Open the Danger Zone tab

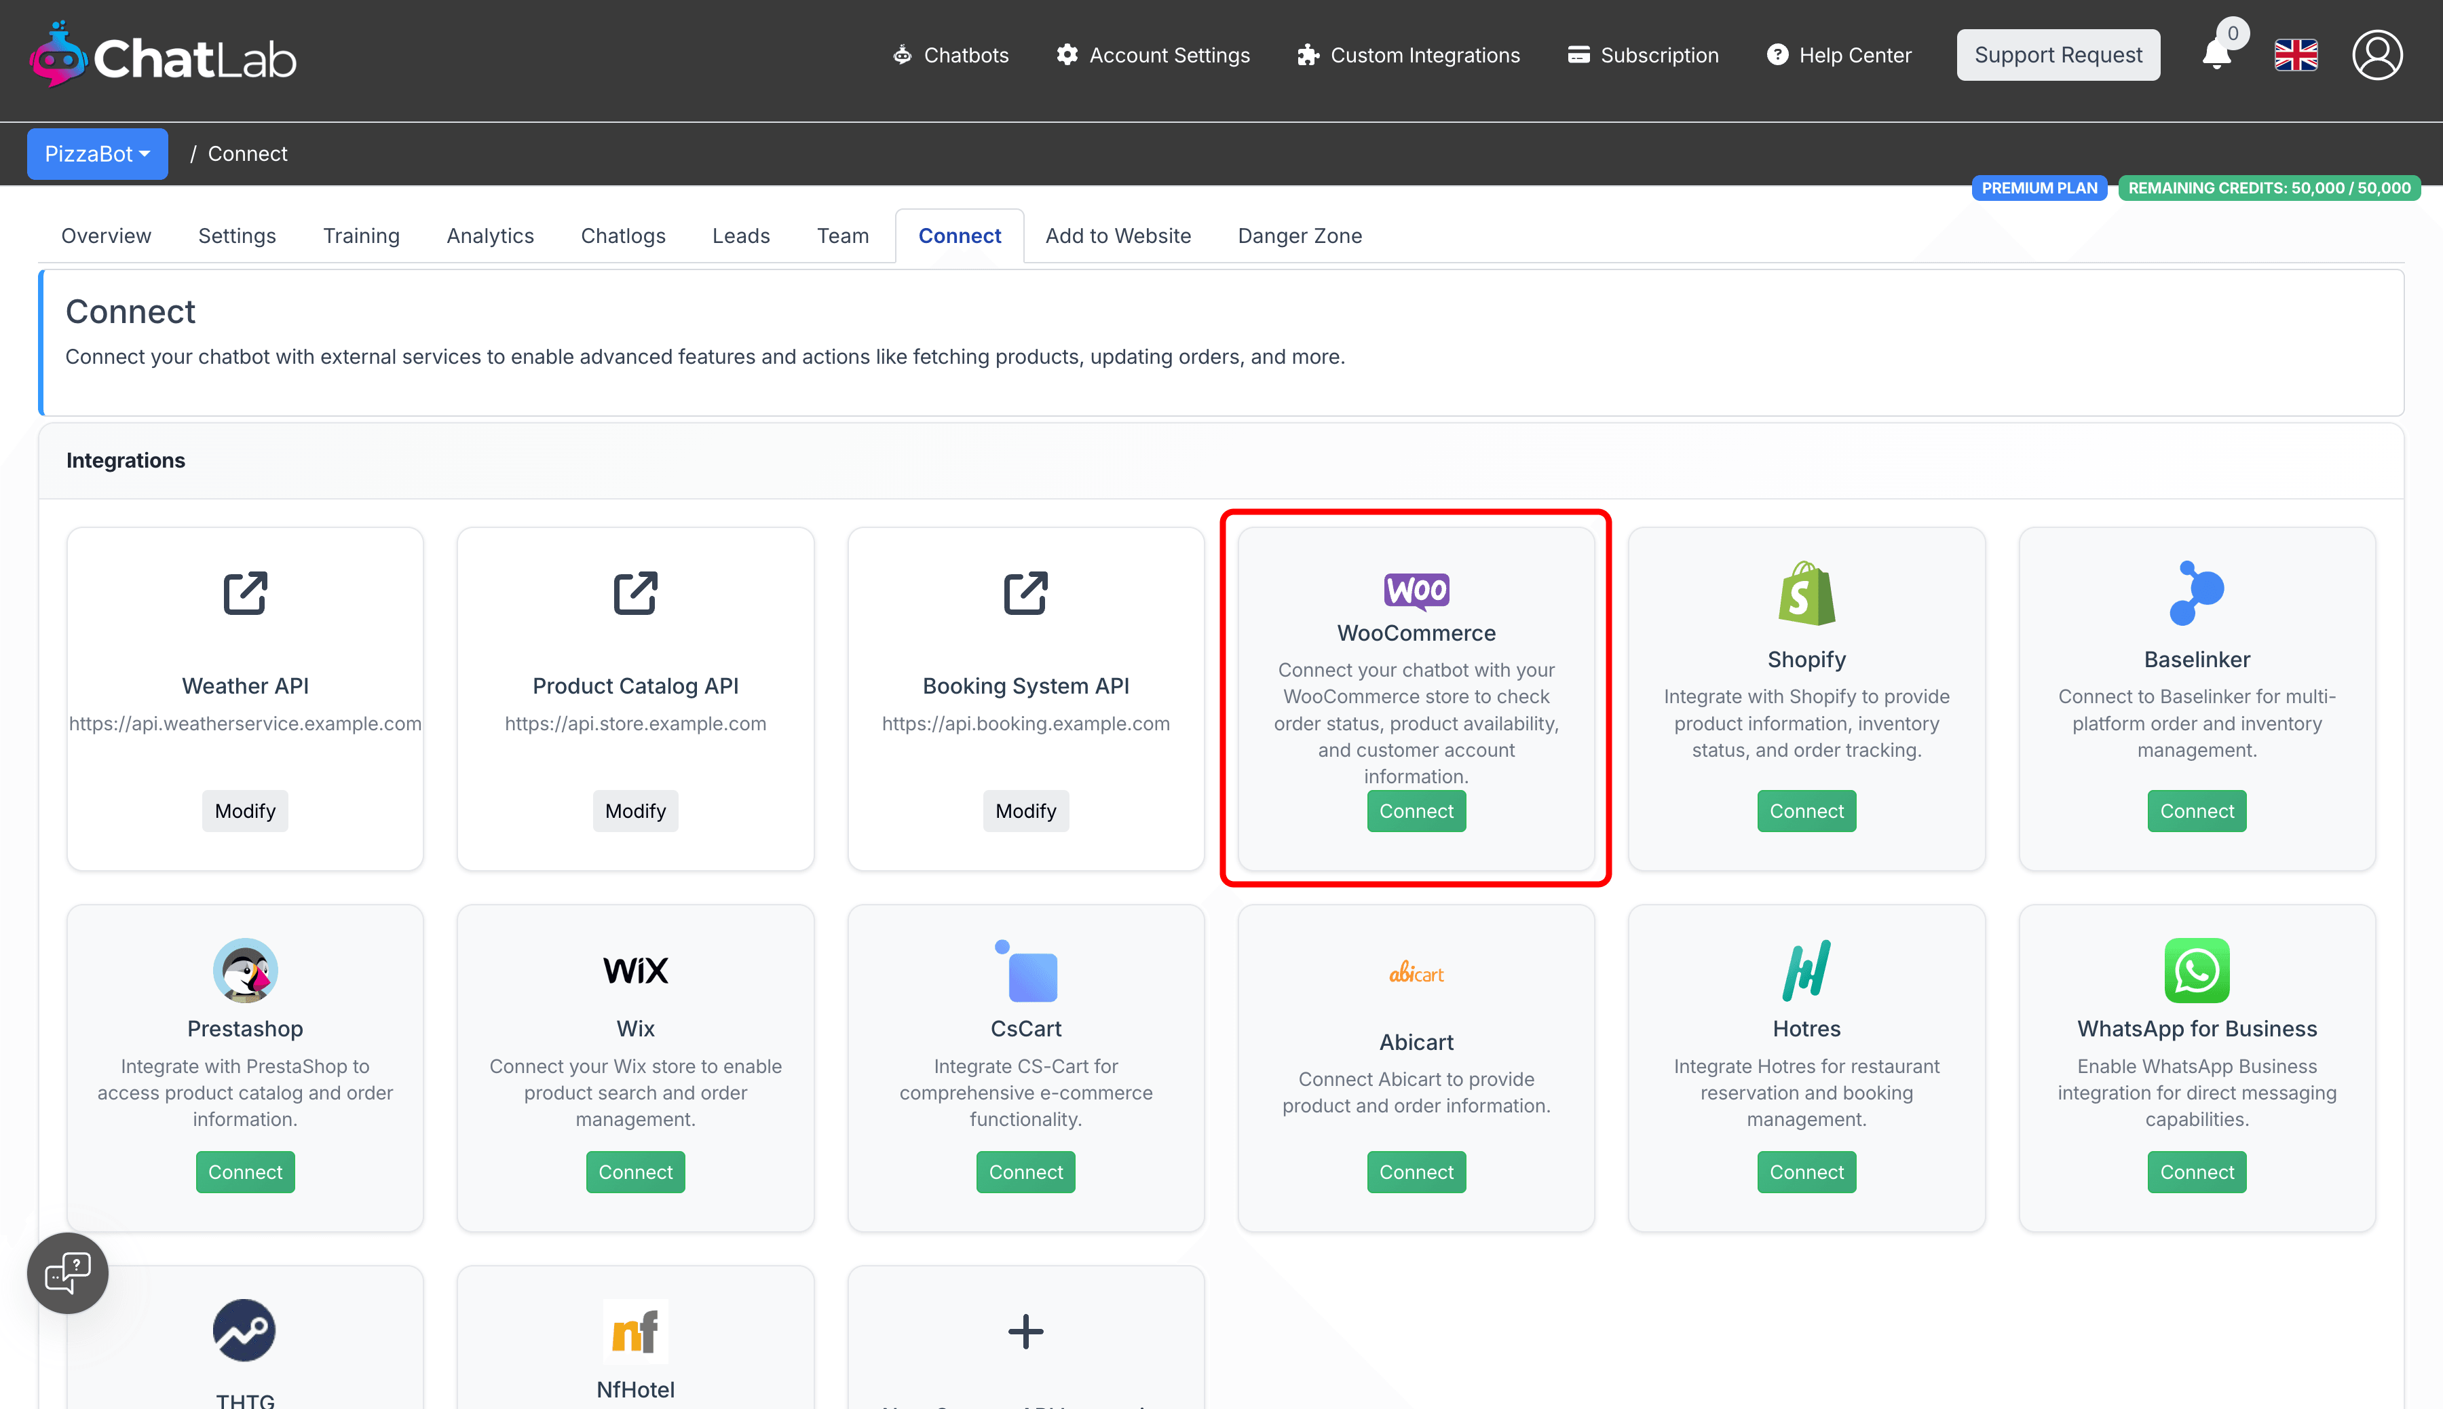[x=1300, y=236]
